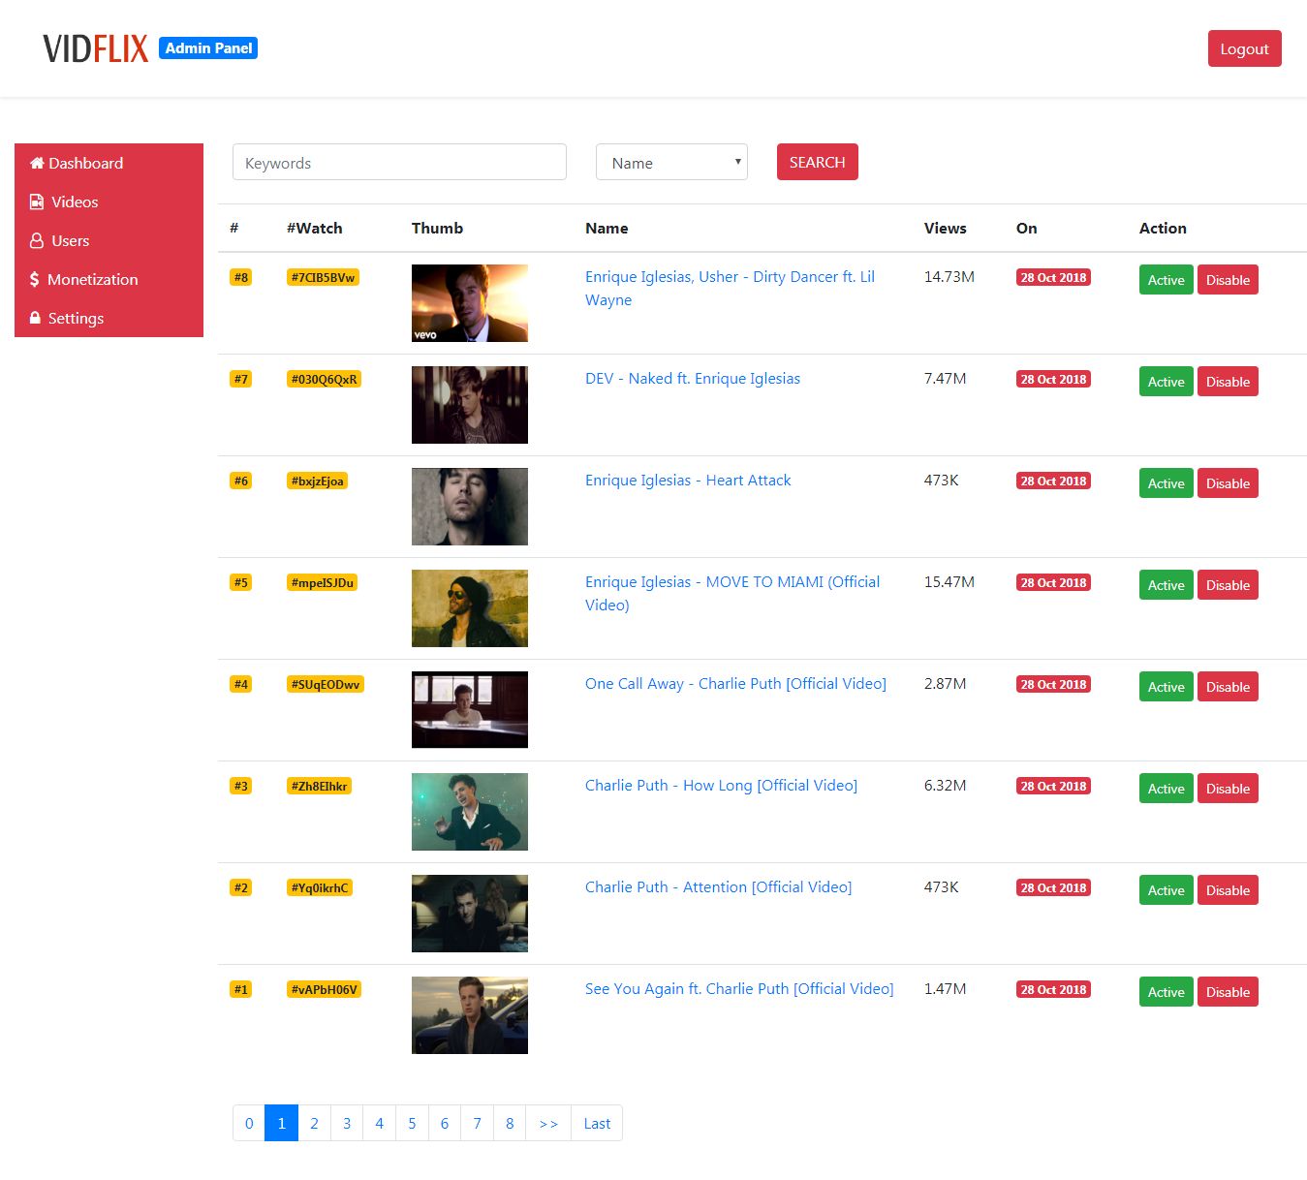Open Move To Miami video thumbnail

point(470,608)
